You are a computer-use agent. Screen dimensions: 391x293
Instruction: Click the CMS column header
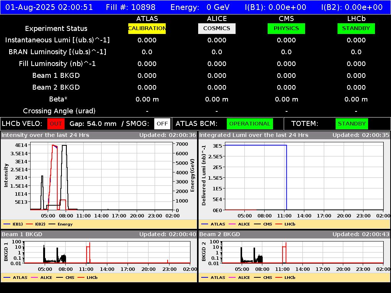[x=286, y=19]
